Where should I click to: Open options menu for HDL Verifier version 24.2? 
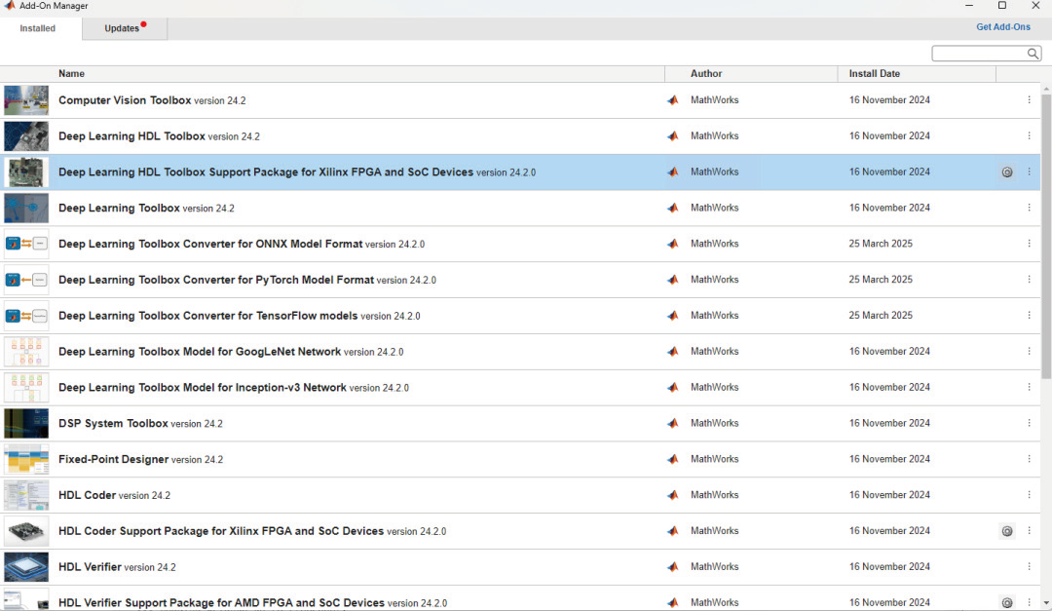point(1029,567)
